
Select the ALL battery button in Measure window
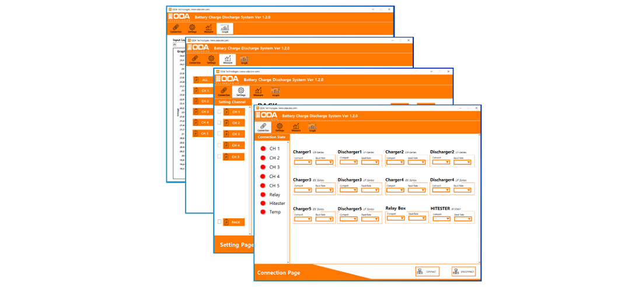203,79
